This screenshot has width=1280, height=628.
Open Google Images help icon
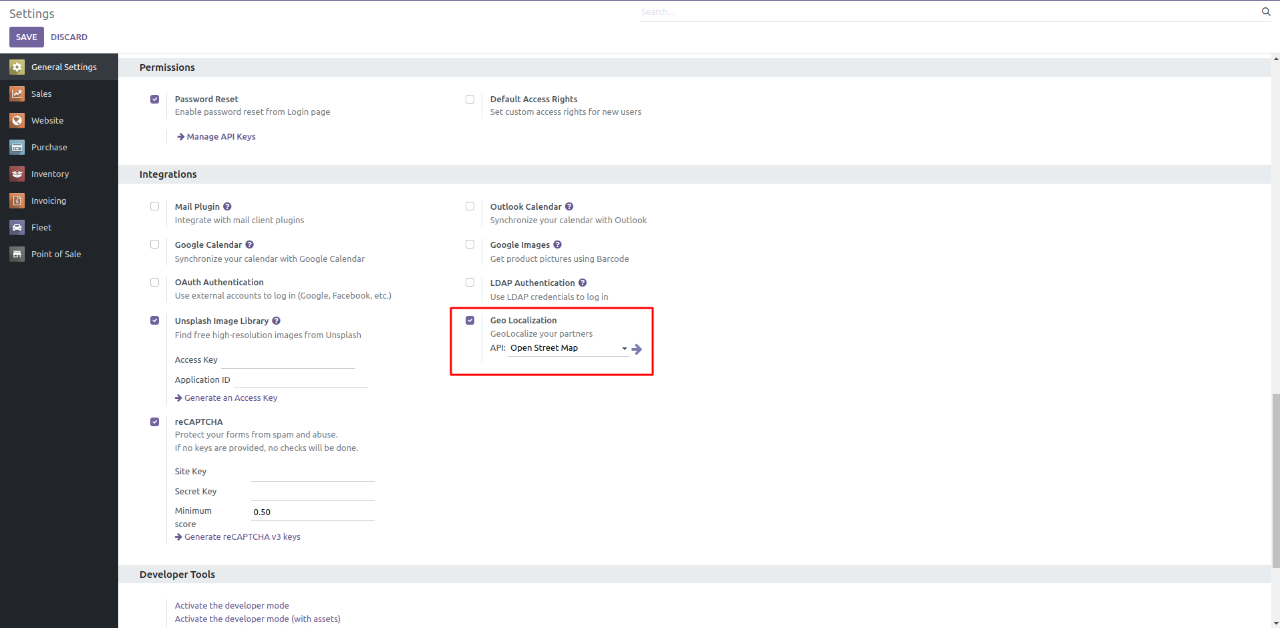pyautogui.click(x=557, y=245)
